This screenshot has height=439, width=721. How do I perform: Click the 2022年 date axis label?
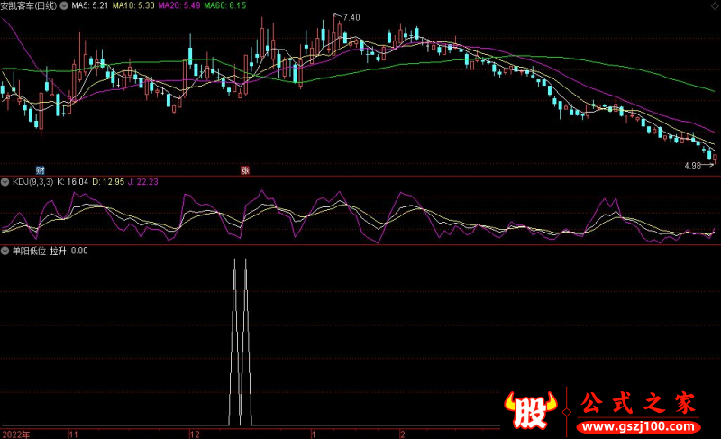14,434
